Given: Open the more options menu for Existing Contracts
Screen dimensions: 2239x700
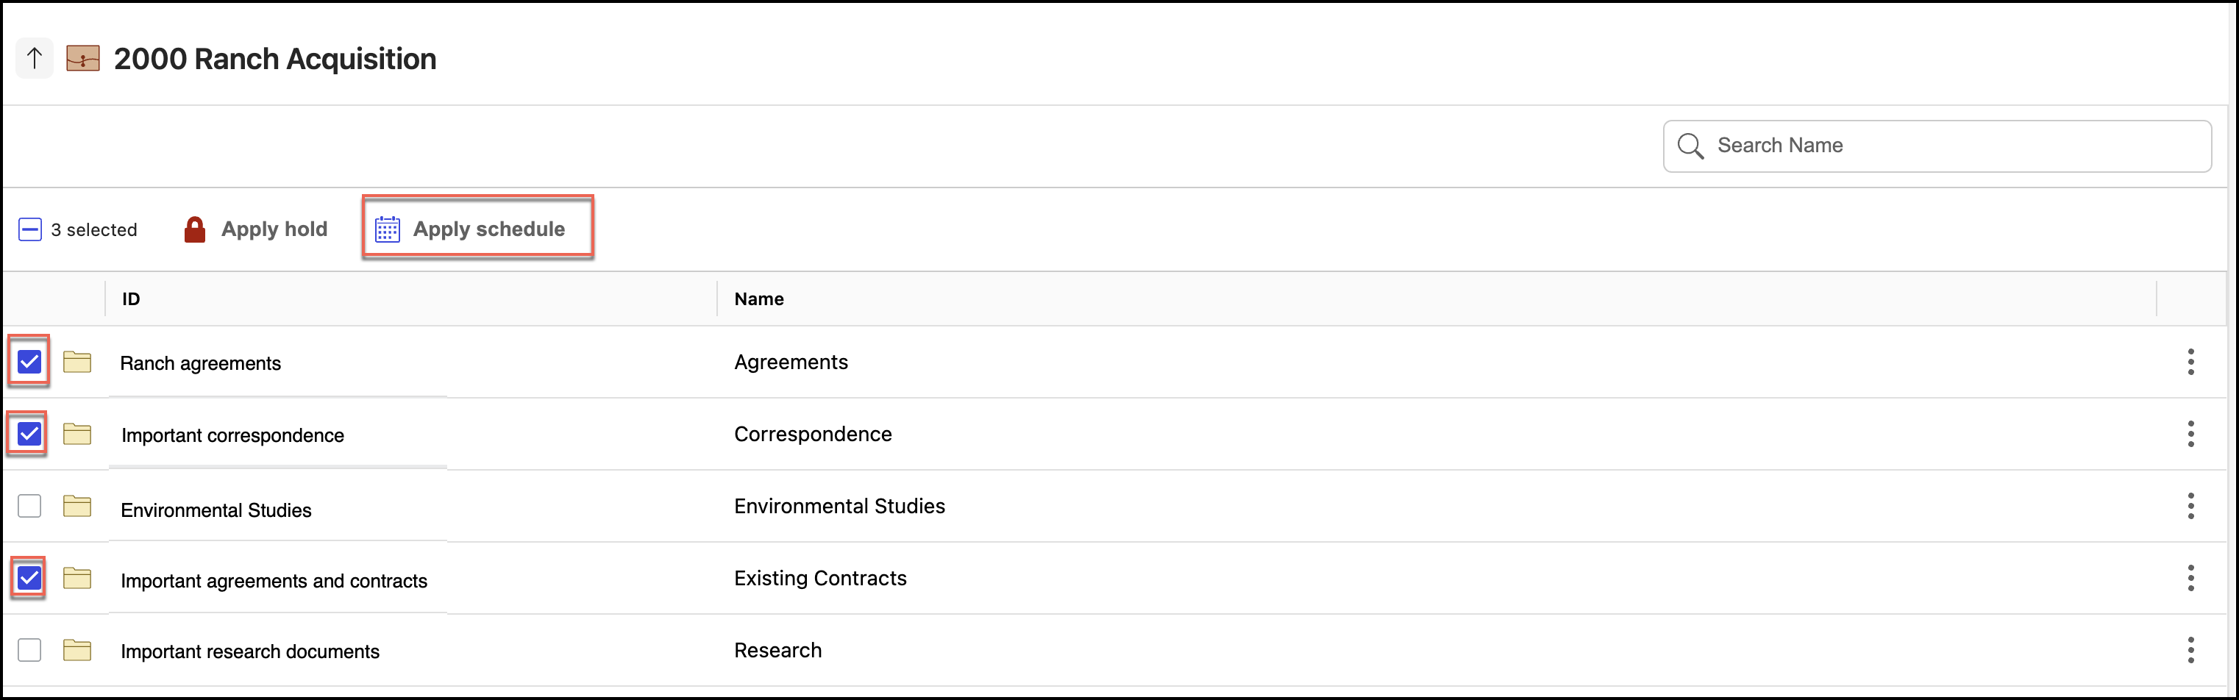Looking at the screenshot, I should pyautogui.click(x=2190, y=577).
